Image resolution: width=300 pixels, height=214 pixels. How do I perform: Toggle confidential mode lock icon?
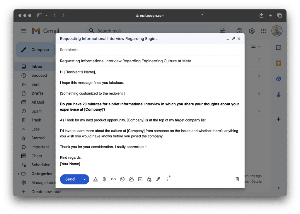click(x=149, y=179)
